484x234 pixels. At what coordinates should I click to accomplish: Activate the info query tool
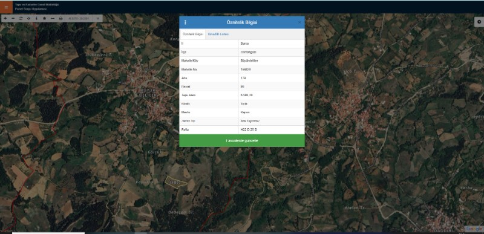coord(36,19)
